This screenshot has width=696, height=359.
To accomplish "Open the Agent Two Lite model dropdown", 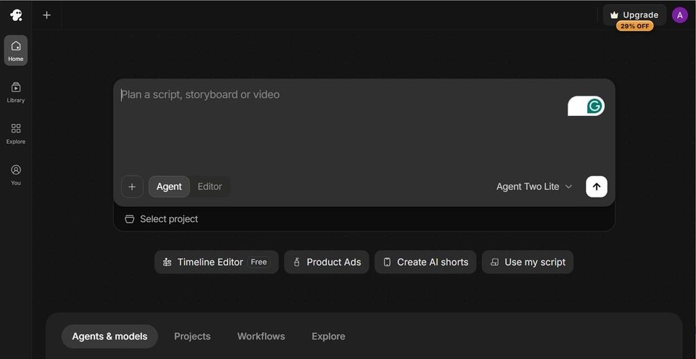I will coord(534,187).
